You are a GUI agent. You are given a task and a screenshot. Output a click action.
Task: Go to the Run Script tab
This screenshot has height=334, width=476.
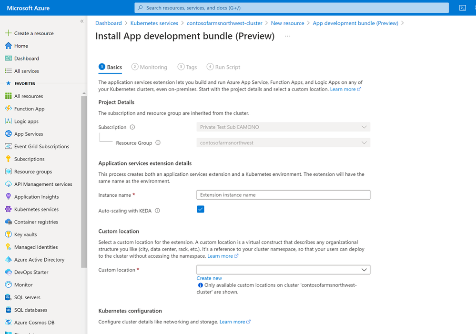point(223,67)
